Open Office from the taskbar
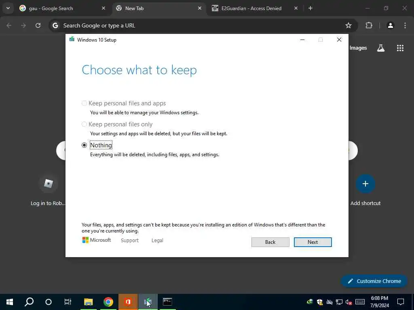 point(128,302)
